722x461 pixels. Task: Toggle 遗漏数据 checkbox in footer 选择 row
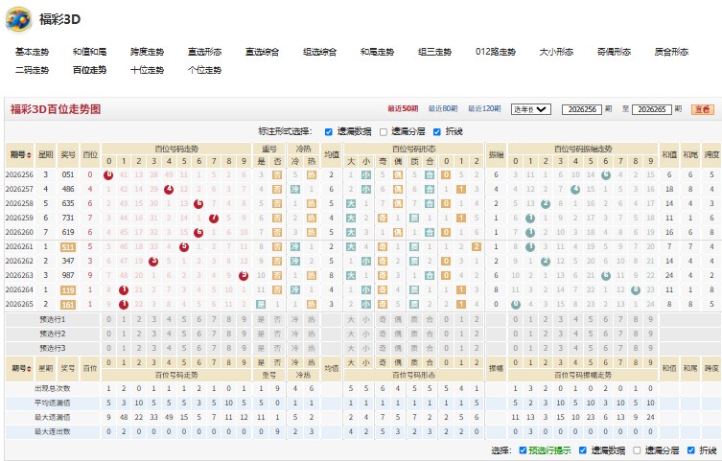(582, 450)
